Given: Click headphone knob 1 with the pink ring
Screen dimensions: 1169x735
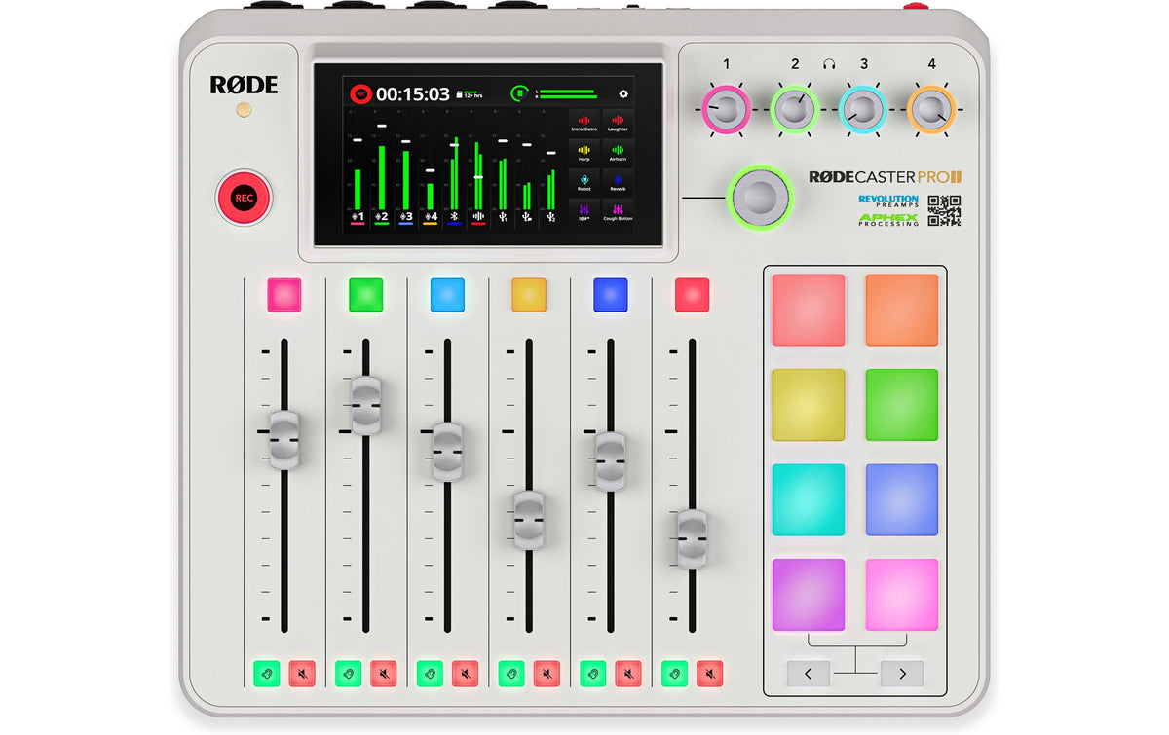Looking at the screenshot, I should pos(726,109).
